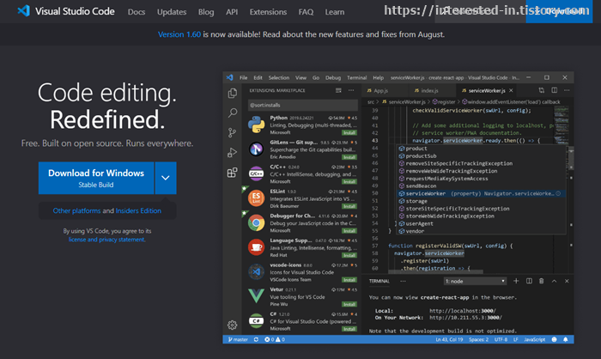This screenshot has width=601, height=359.
Task: Open the Updates navigation link
Action: [x=172, y=12]
